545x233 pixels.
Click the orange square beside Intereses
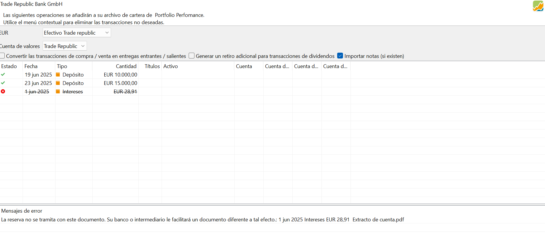tap(58, 91)
